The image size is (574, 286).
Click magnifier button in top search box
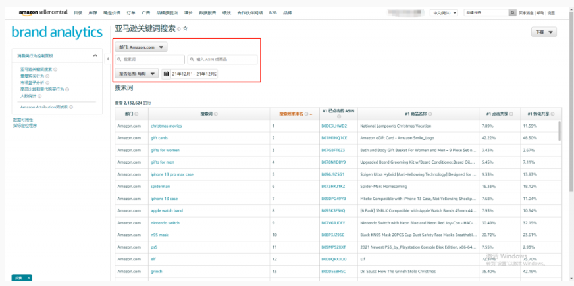click(x=513, y=12)
